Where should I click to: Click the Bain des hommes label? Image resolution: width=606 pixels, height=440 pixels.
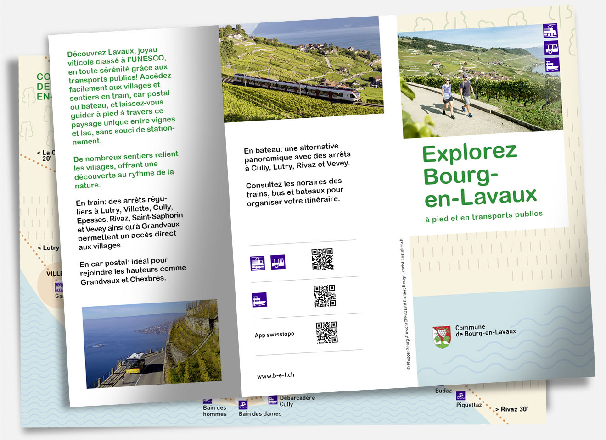click(x=215, y=411)
